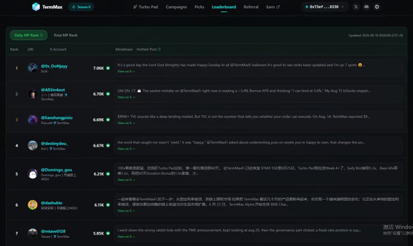The image size is (413, 246).
Task: Open the Picks page
Action: pyautogui.click(x=199, y=7)
